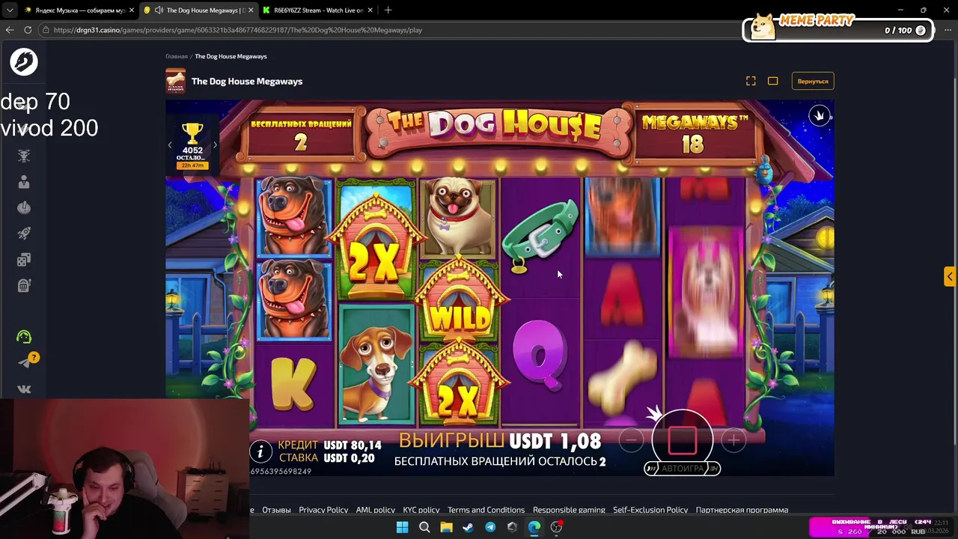This screenshot has height=539, width=958.
Task: Open the tab search dropdown
Action: [10, 10]
